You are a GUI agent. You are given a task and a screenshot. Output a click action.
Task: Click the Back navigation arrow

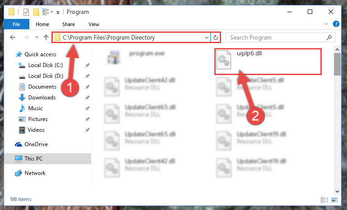pos(13,37)
